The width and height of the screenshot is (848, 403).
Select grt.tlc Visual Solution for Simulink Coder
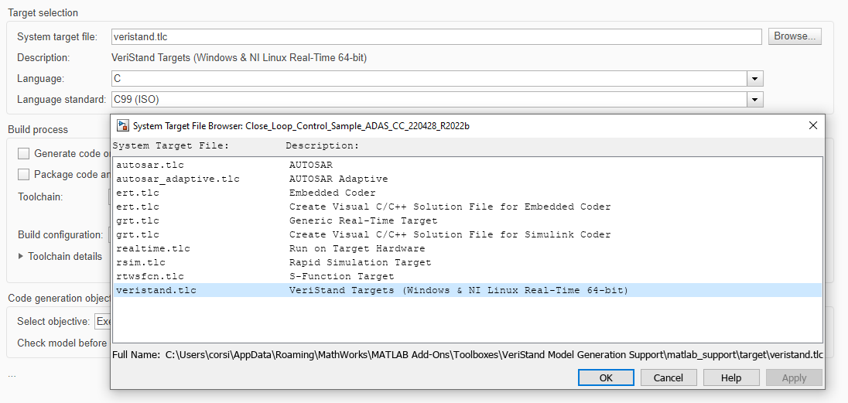click(468, 235)
